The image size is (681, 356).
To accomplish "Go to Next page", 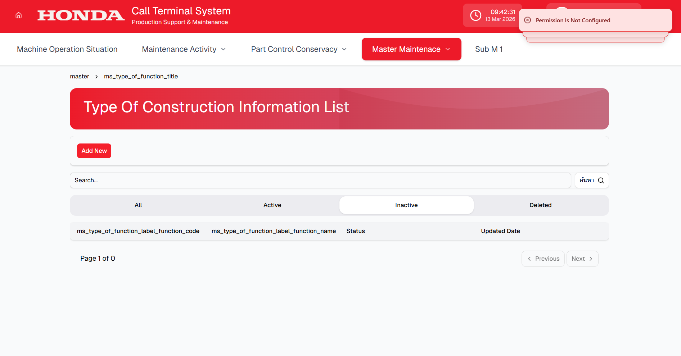I will click(582, 259).
